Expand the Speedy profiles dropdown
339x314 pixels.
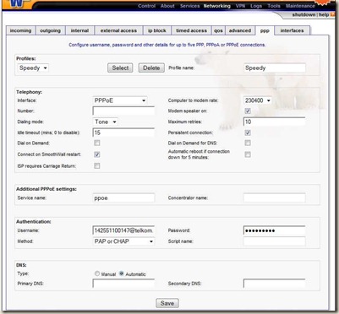pyautogui.click(x=33, y=68)
